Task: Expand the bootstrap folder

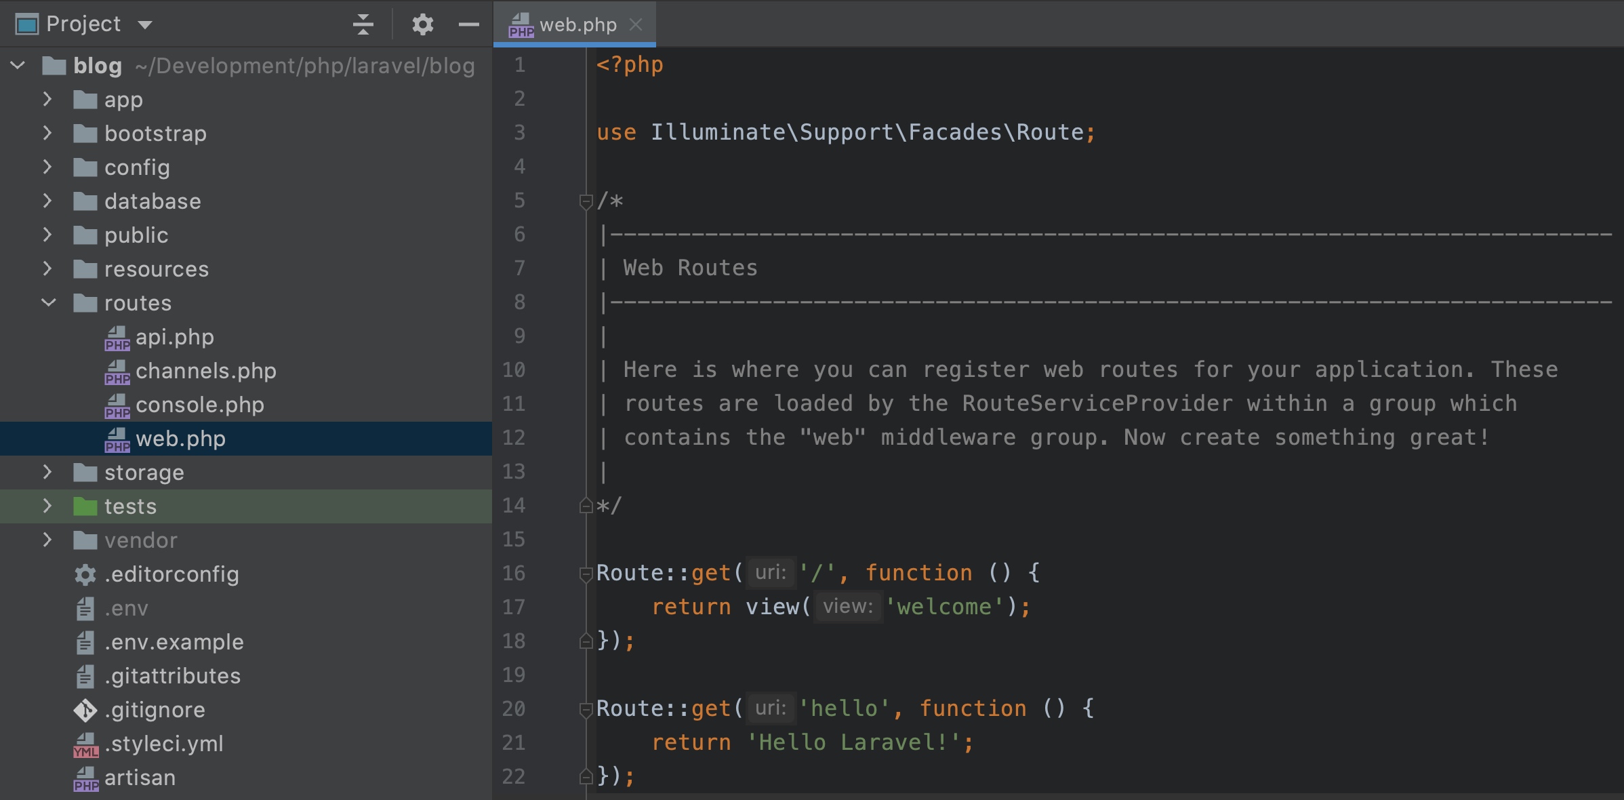Action: tap(47, 134)
